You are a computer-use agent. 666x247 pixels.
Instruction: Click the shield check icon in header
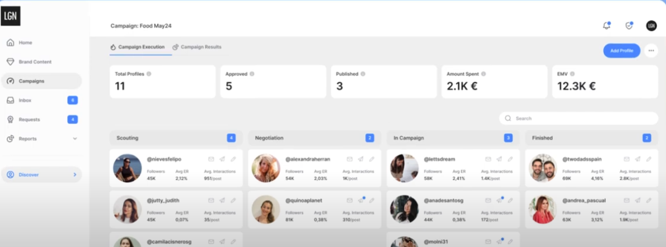[629, 26]
